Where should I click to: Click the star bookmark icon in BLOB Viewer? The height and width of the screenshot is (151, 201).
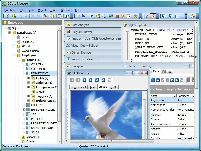[103, 80]
